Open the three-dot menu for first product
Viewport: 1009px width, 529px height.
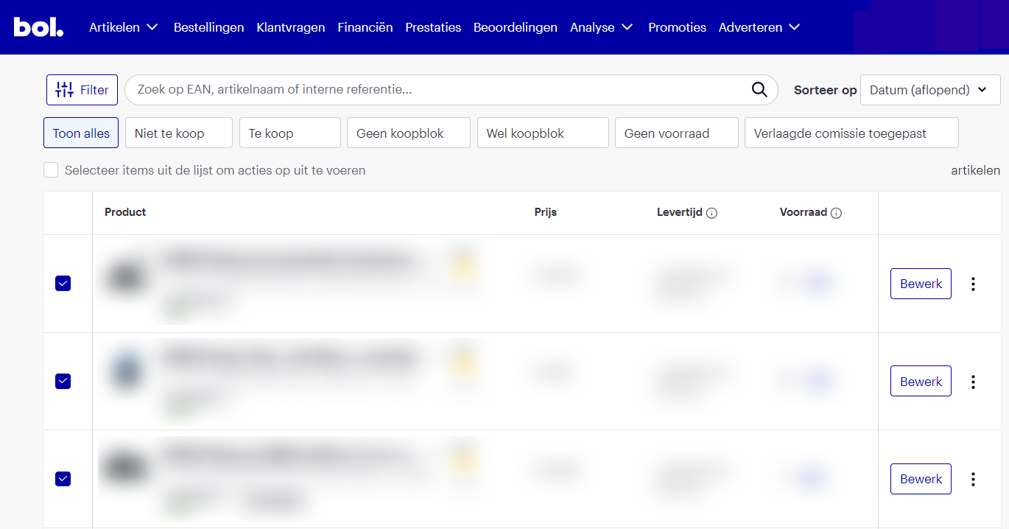[973, 284]
